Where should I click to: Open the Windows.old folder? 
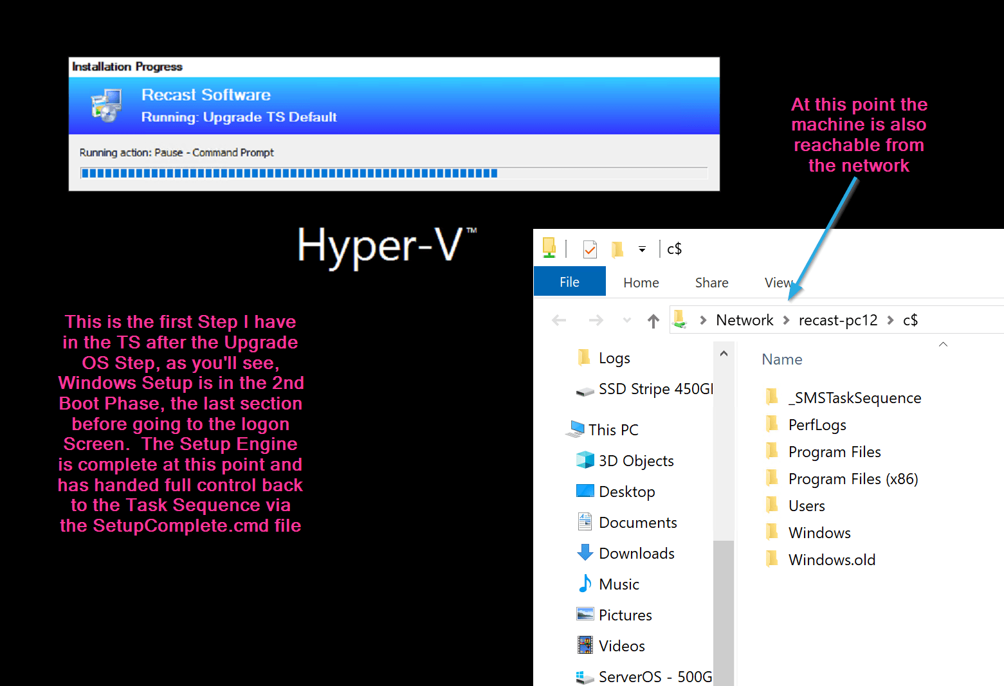(x=831, y=560)
